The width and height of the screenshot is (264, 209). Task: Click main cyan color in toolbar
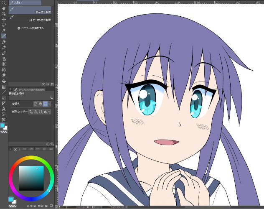point(3,125)
